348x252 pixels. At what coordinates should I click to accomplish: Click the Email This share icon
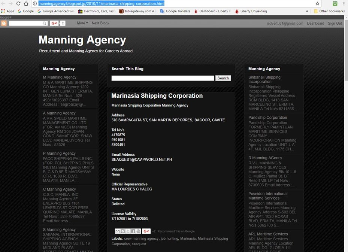[117, 231]
